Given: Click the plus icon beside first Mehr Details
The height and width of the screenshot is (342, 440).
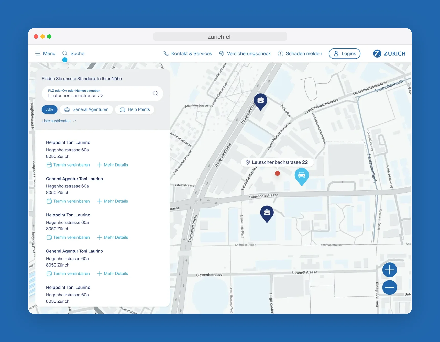Looking at the screenshot, I should click(x=100, y=165).
